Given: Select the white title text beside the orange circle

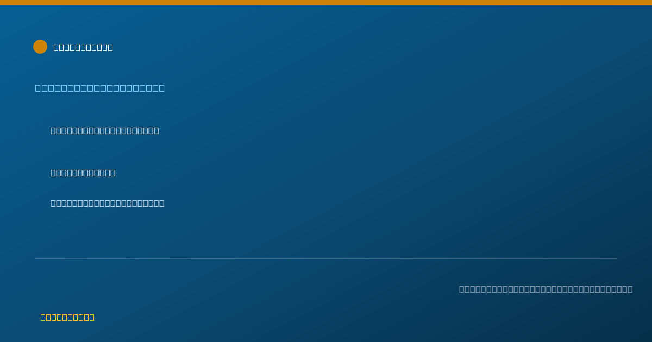Looking at the screenshot, I should pos(83,47).
